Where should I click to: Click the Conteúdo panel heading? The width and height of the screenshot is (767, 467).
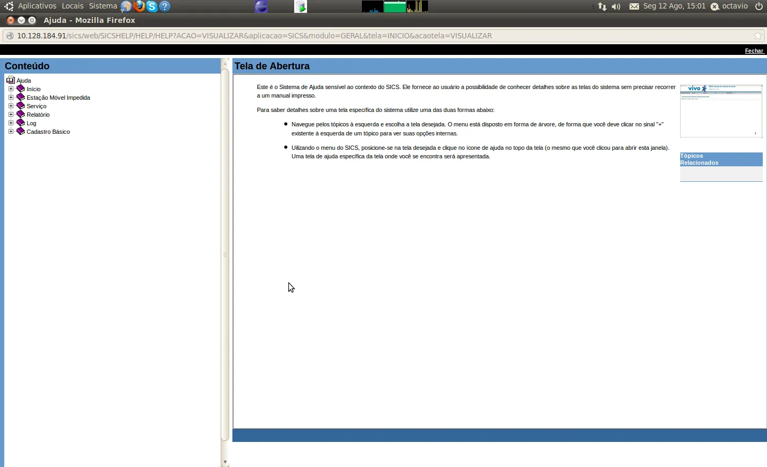click(x=27, y=66)
